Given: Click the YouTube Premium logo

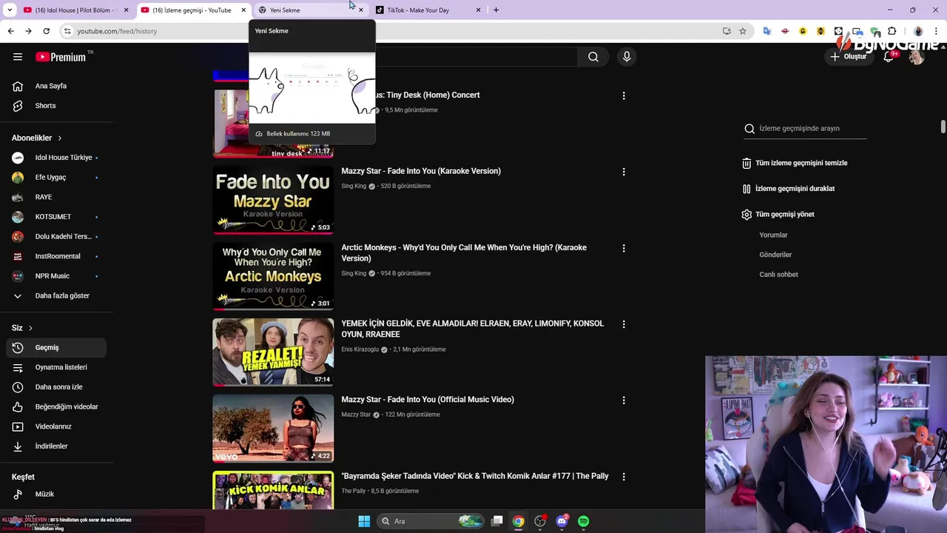Looking at the screenshot, I should coord(61,57).
